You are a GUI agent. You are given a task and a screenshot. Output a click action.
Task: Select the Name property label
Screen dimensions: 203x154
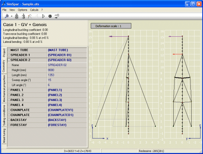(15, 65)
